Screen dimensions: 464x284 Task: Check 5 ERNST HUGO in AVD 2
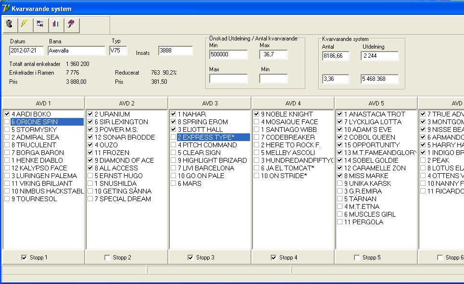click(x=90, y=175)
